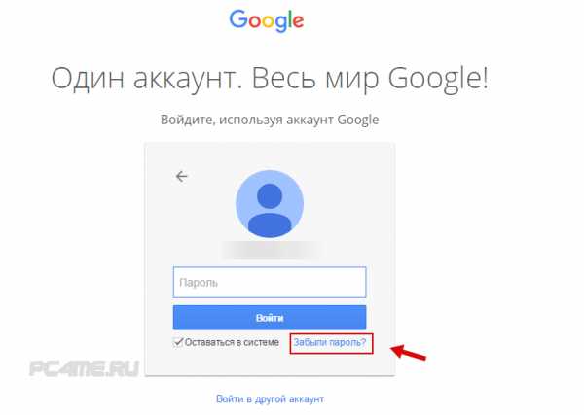Select the word Google! in big heading
The image size is (584, 415).
click(438, 79)
